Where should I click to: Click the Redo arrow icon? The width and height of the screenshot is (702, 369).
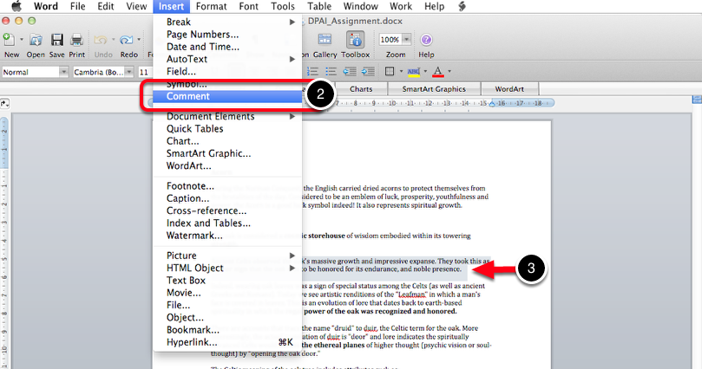point(126,40)
